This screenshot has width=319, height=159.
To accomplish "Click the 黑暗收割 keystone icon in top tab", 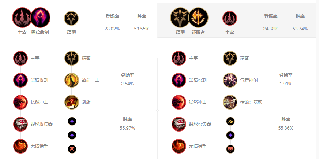I will point(40,18).
